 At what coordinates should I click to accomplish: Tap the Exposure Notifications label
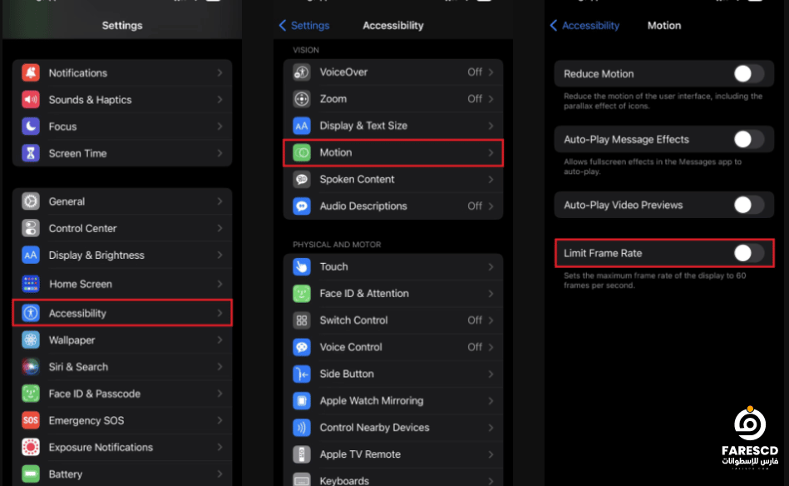101,447
